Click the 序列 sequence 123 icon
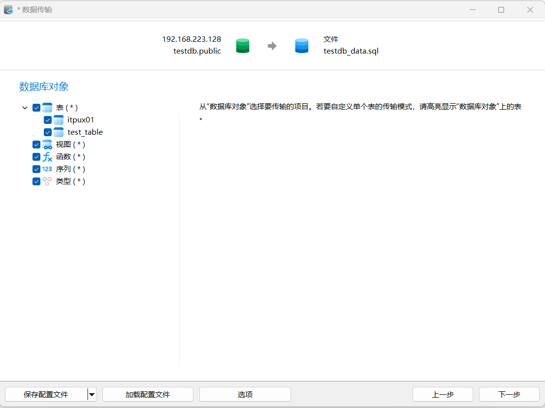Viewport: 545px width, 408px height. click(47, 169)
